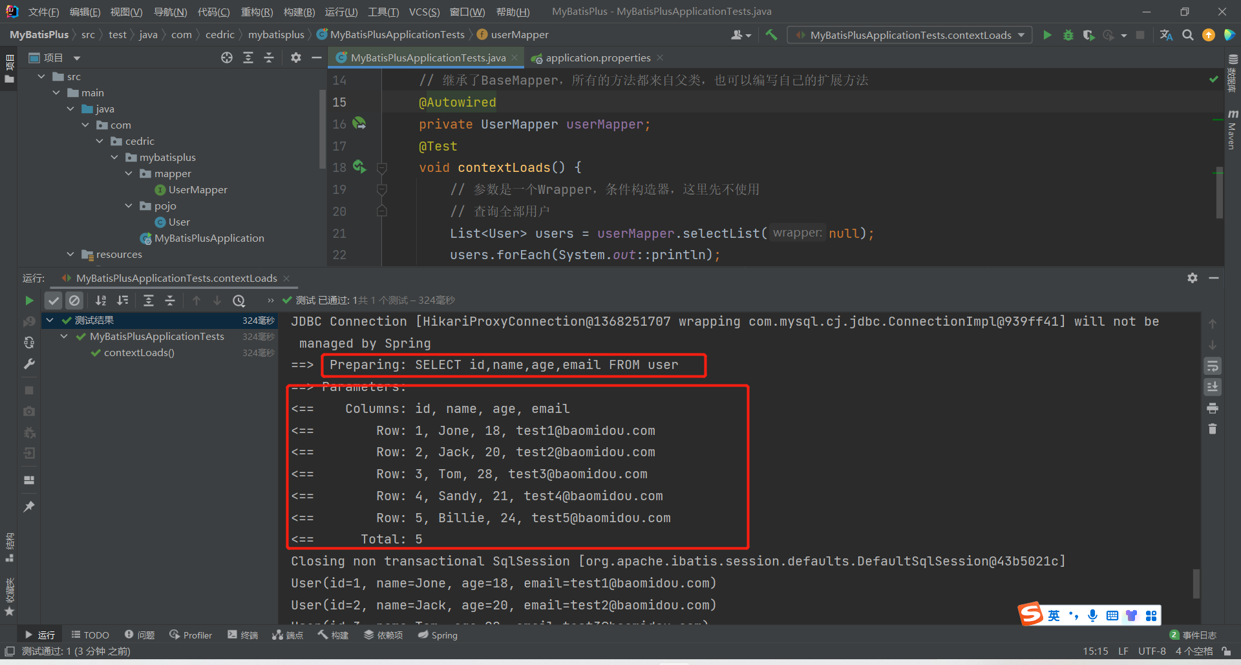The height and width of the screenshot is (665, 1241).
Task: Click the translate icon in toolbar
Action: coord(1167,35)
